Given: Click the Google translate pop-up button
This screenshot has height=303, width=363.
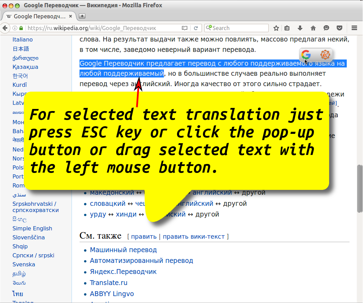Looking at the screenshot, I should point(306,55).
